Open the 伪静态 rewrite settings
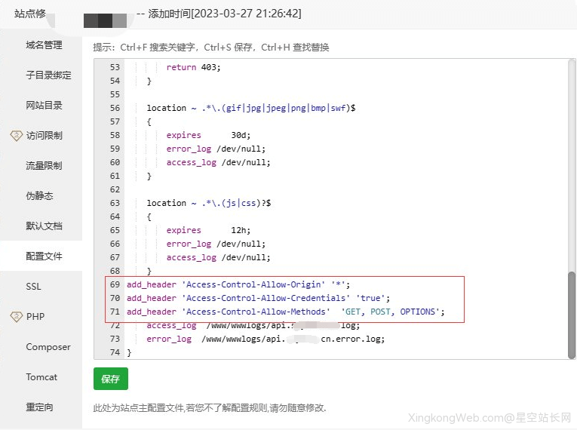This screenshot has height=430, width=577. click(x=39, y=196)
